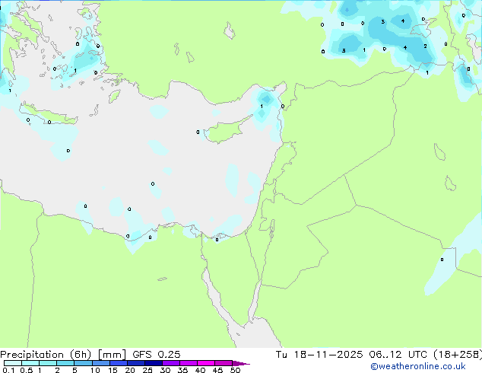The width and height of the screenshot is (482, 373).
Task: Click the legend value '0.1'
Action: [8, 370]
